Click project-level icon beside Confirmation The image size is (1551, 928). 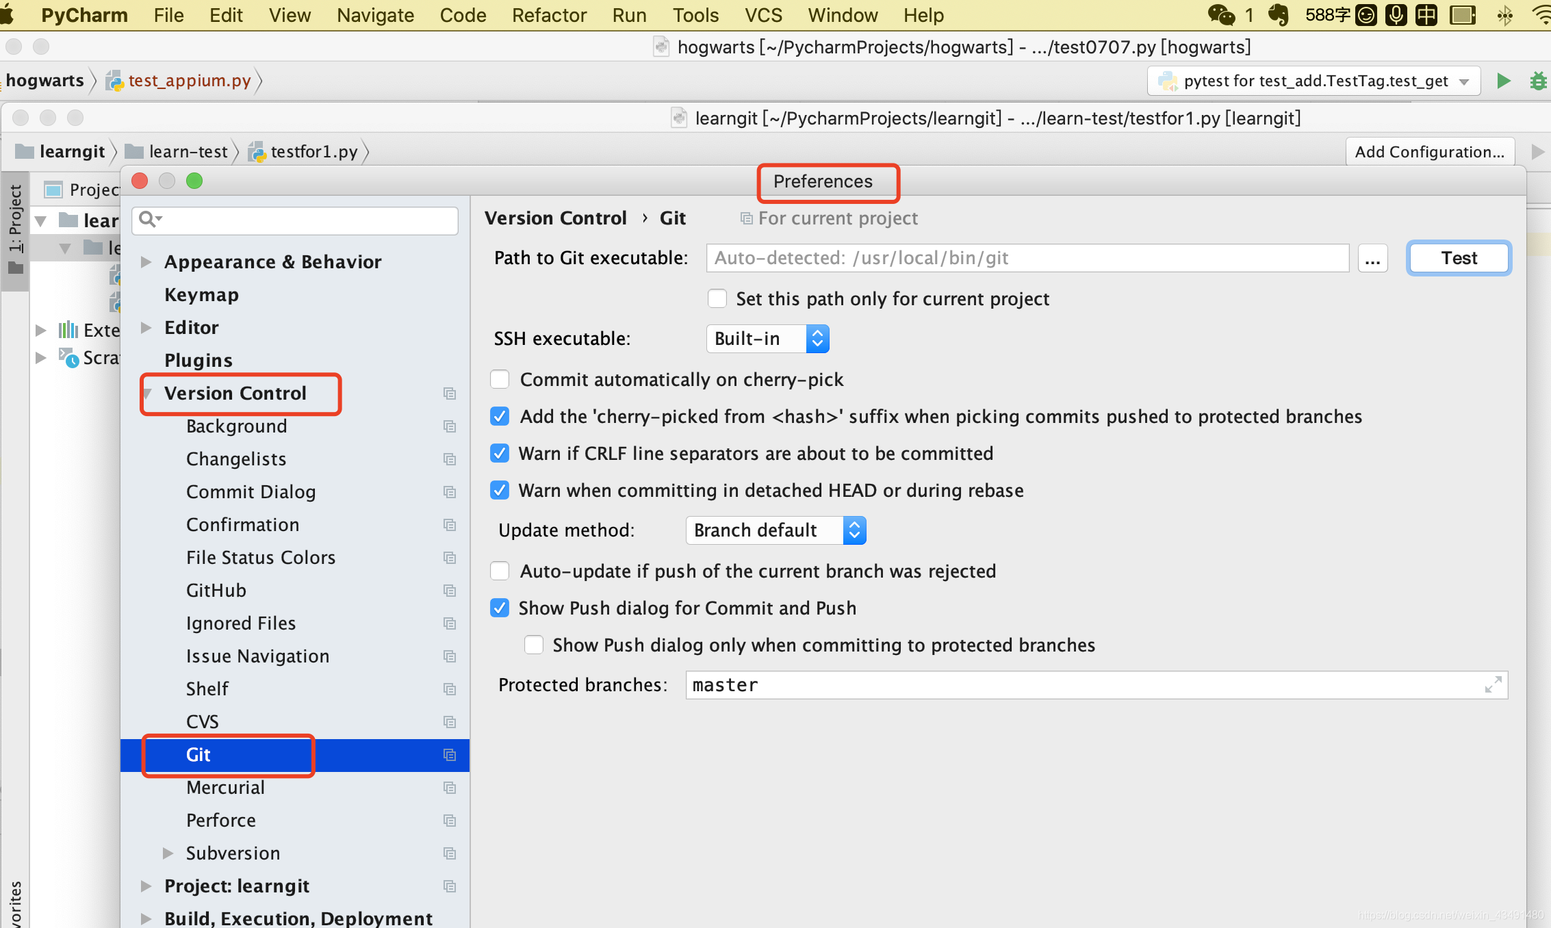(x=450, y=525)
